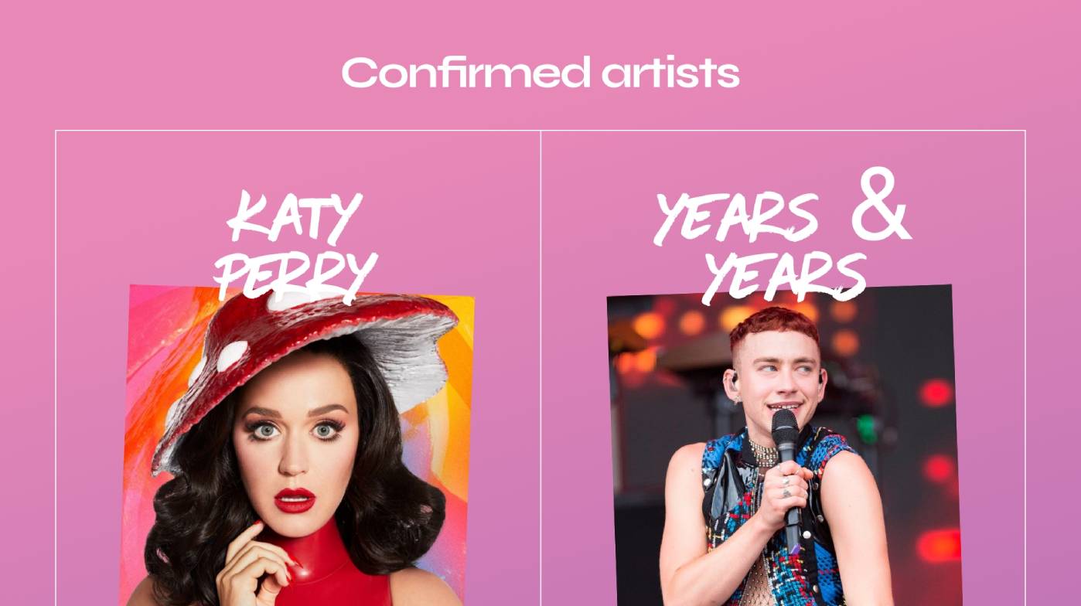This screenshot has width=1081, height=606.
Task: Click the "Confirmed artists" heading
Action: click(x=540, y=73)
